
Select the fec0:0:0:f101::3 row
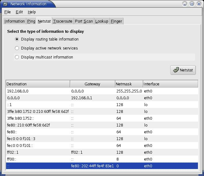pyautogui.click(x=102, y=139)
